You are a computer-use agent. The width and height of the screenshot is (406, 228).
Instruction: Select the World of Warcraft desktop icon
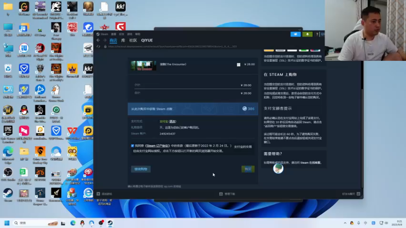[8, 113]
